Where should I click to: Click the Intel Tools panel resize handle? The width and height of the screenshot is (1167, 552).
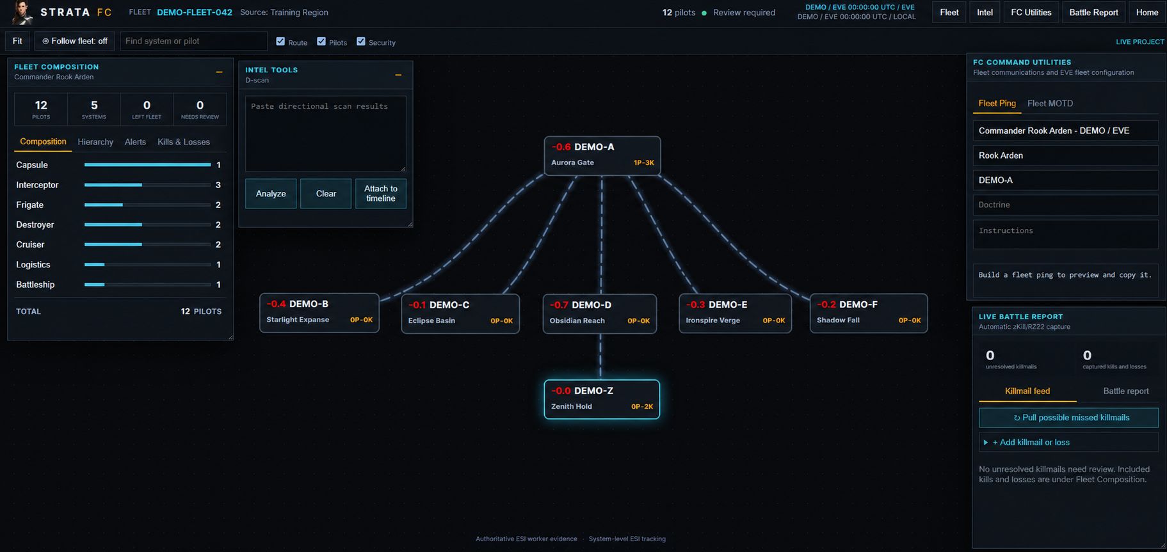410,224
